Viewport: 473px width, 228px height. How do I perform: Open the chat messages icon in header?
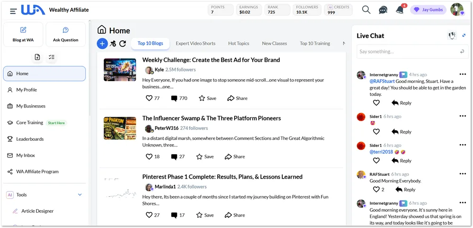coord(383,10)
